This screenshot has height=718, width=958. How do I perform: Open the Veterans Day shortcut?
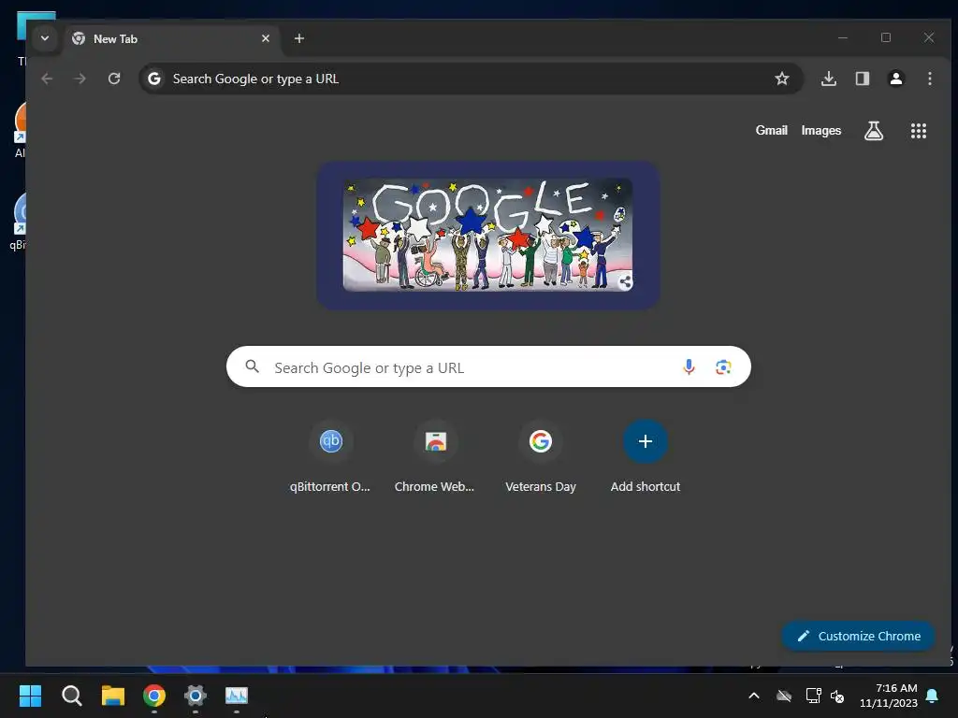(541, 456)
